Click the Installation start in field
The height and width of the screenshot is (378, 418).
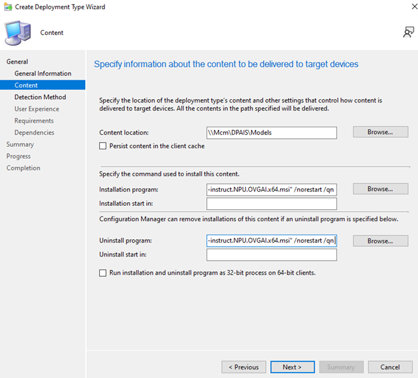click(271, 204)
